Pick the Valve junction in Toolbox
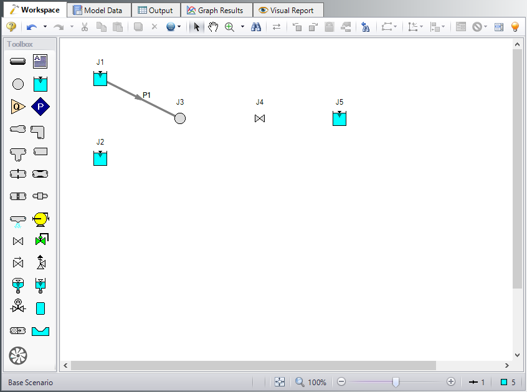Screen dimensions: 527x392 pyautogui.click(x=18, y=241)
